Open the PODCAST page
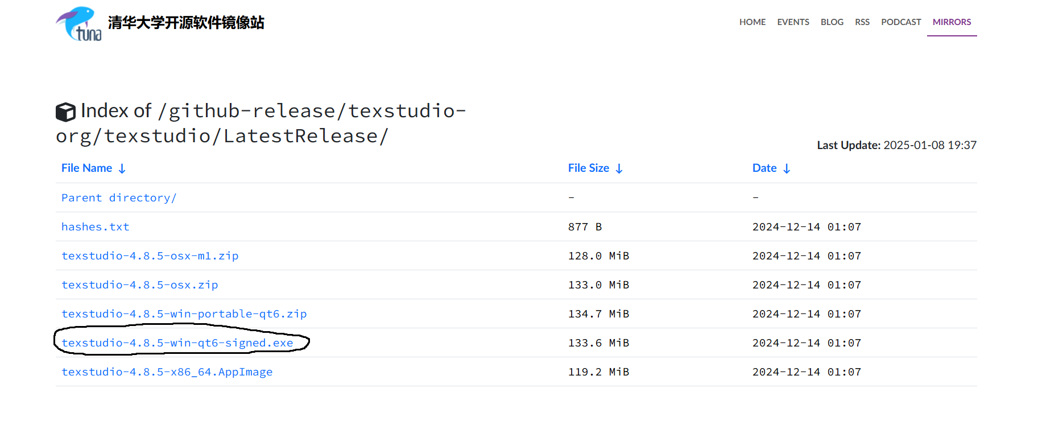 click(901, 22)
